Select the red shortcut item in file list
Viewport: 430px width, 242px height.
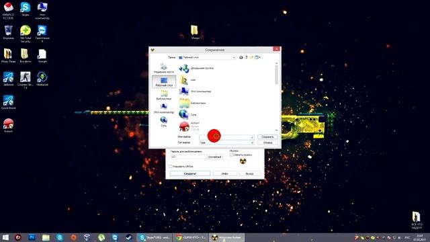point(189,126)
